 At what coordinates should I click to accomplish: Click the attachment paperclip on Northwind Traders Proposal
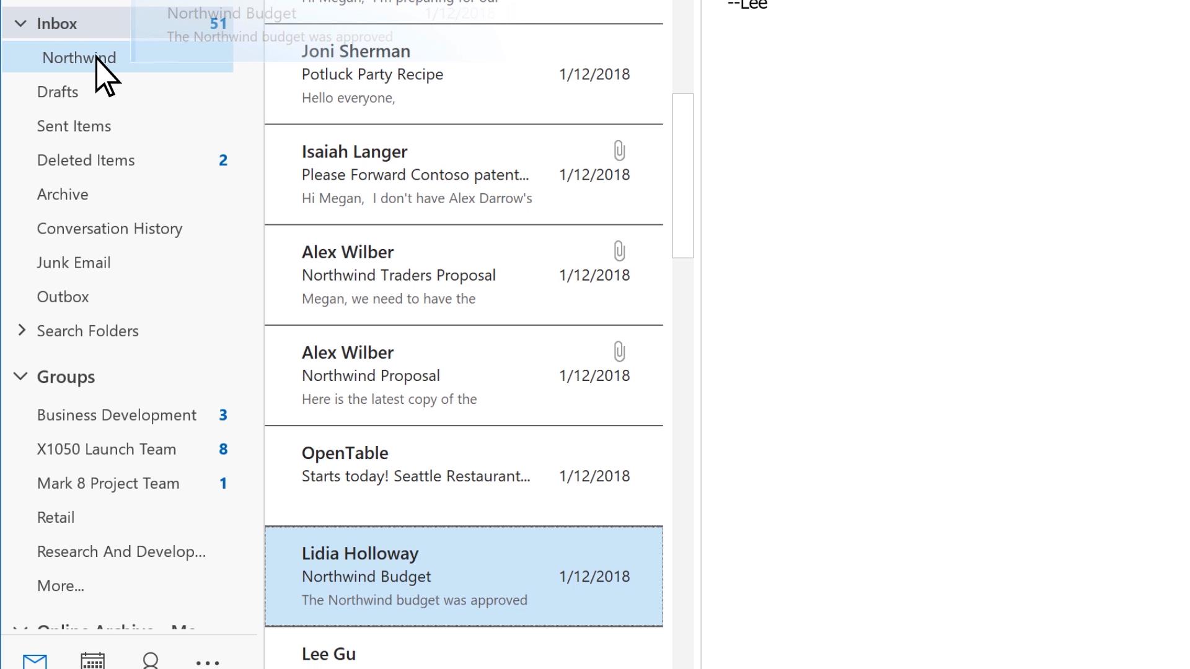click(x=619, y=251)
